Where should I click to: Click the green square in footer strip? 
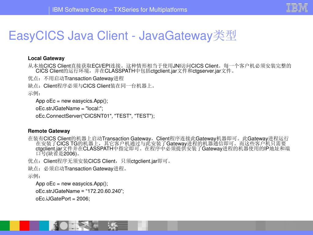5,226
